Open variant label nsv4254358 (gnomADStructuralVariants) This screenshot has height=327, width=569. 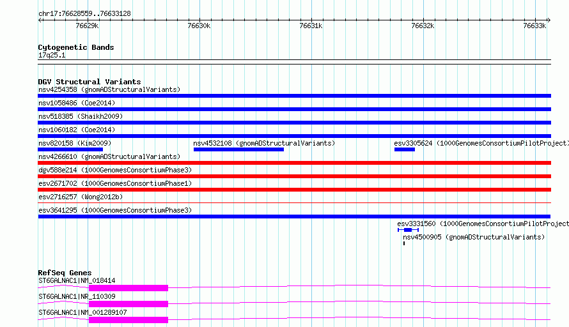(109, 89)
